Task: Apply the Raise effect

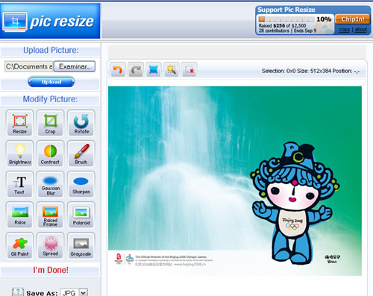Action: (x=19, y=215)
